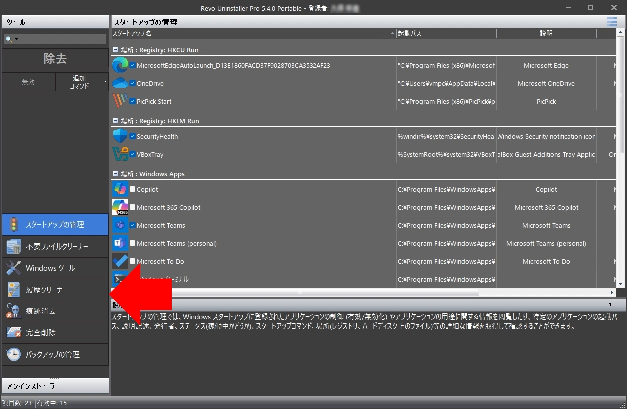Click the Windows Security notification icon description

(x=546, y=136)
